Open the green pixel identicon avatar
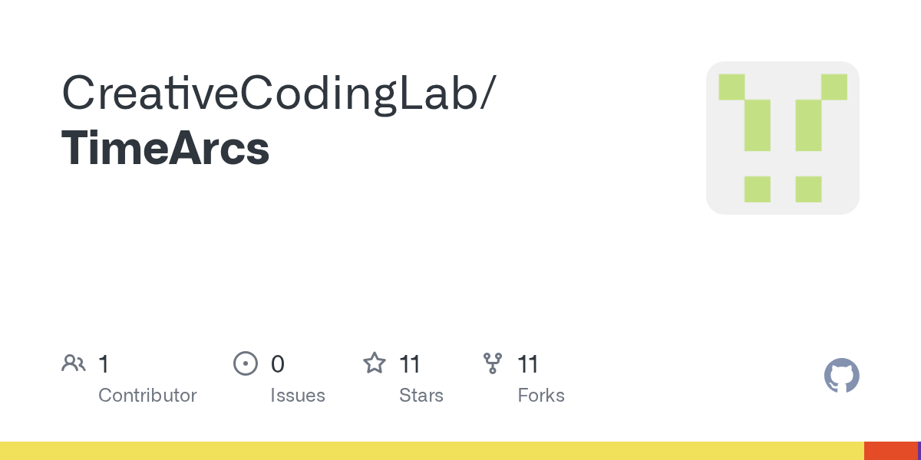 783,138
